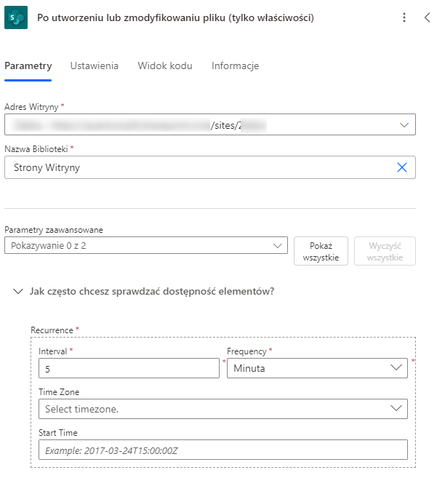Click the SharePoint connector icon
The height and width of the screenshot is (478, 437).
[x=15, y=17]
